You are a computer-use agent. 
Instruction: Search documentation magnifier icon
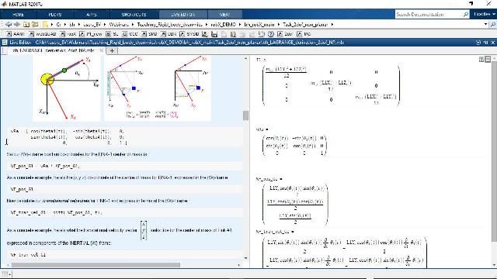pyautogui.click(x=466, y=14)
